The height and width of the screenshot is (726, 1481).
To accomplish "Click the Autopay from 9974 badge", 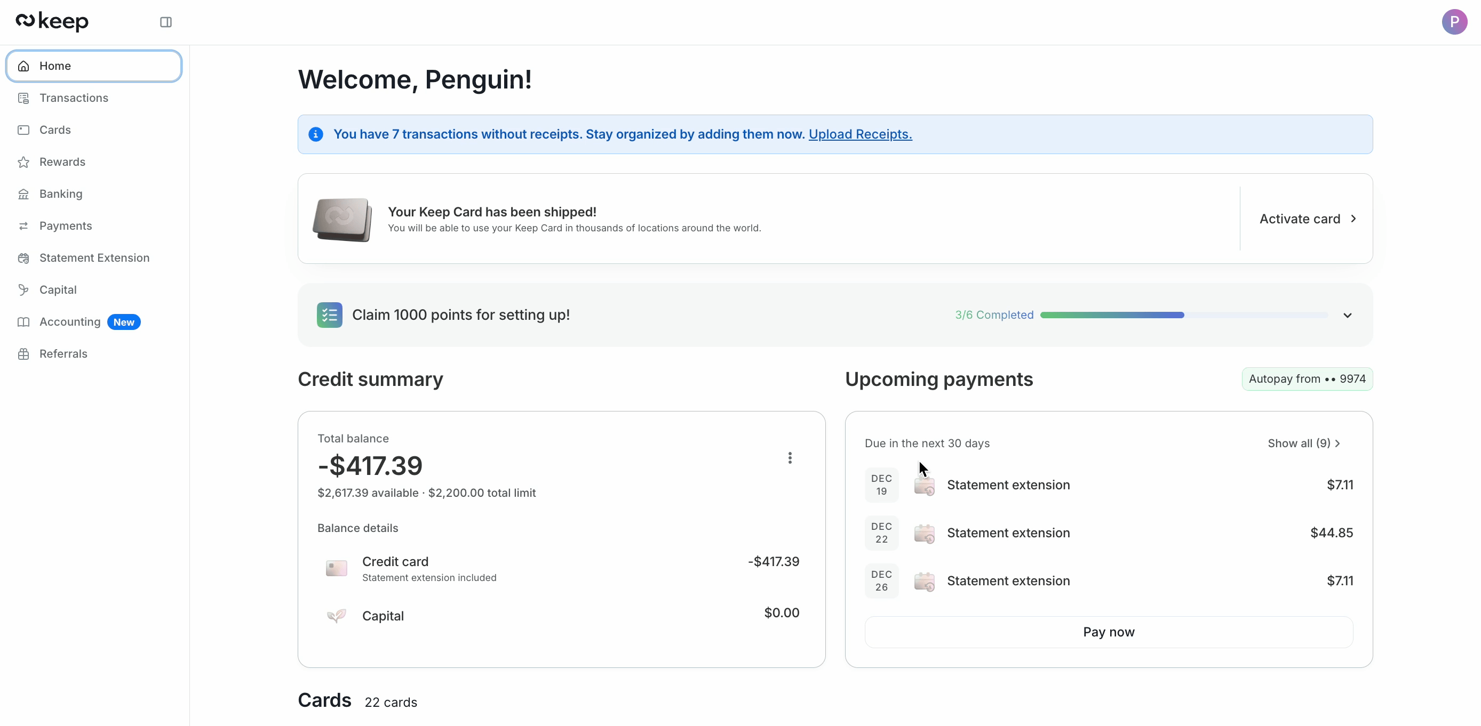I will click(1306, 378).
